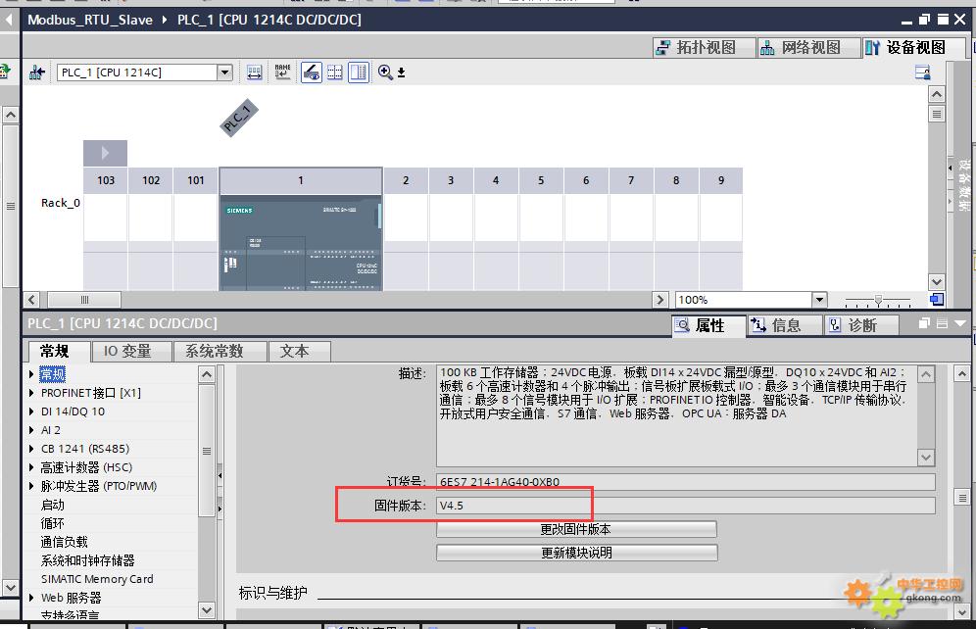Open the 诊断 diagnostics tab
Viewport: 976px width, 629px height.
[861, 325]
